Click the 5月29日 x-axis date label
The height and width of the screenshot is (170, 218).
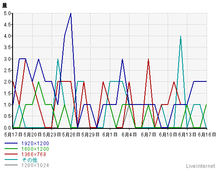[x=91, y=135]
